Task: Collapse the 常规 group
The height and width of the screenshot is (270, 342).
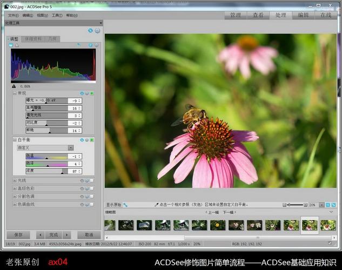Action: (x=15, y=93)
